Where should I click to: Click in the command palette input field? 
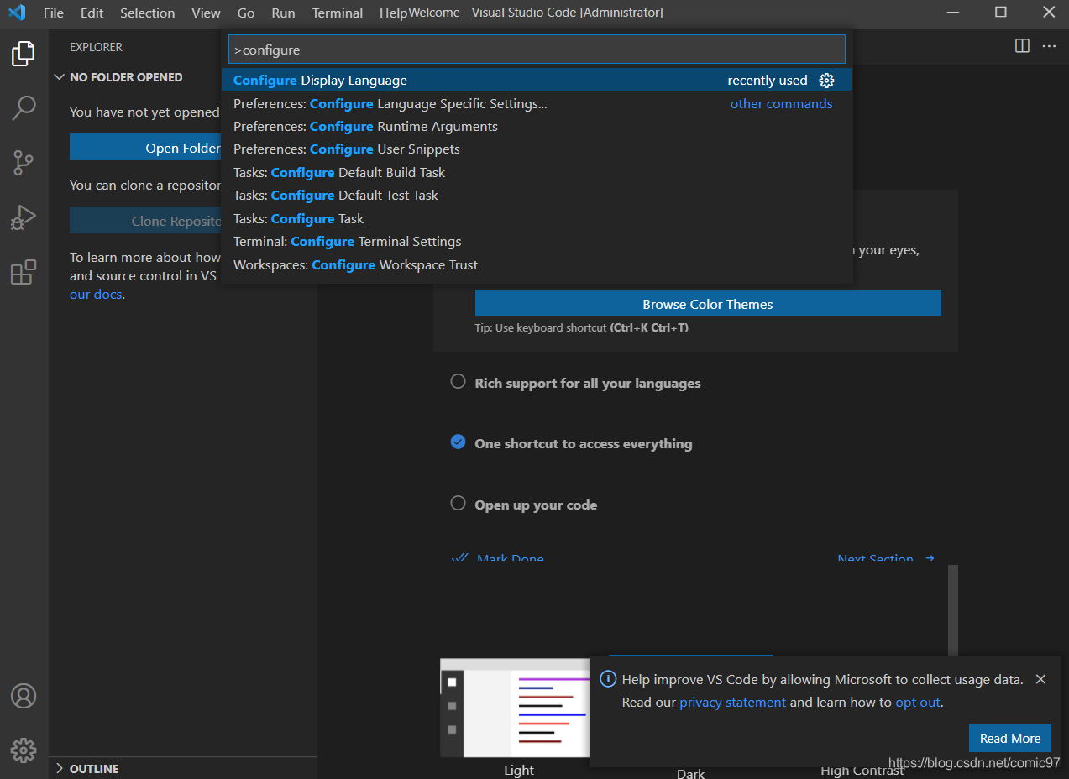tap(537, 50)
